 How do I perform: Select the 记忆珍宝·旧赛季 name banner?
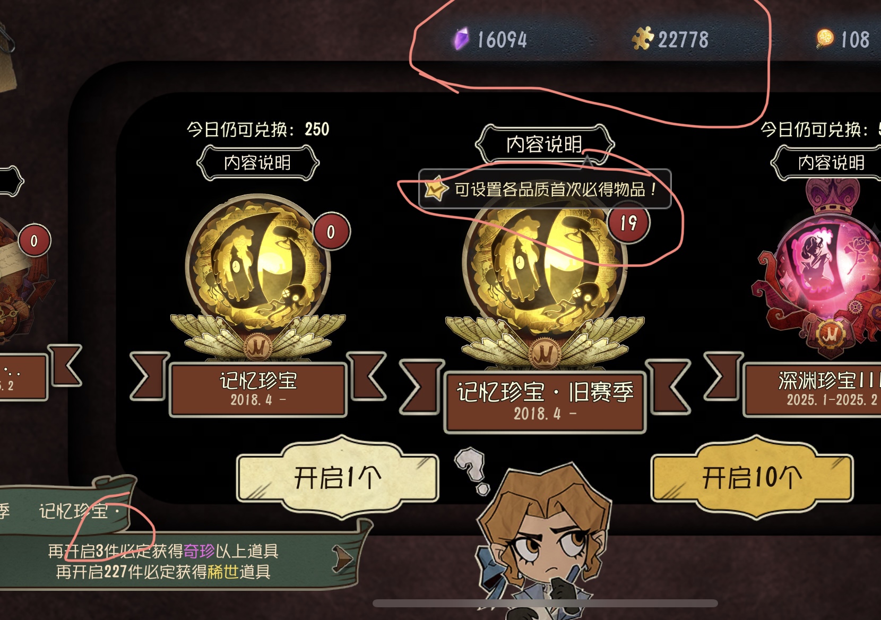click(x=545, y=401)
